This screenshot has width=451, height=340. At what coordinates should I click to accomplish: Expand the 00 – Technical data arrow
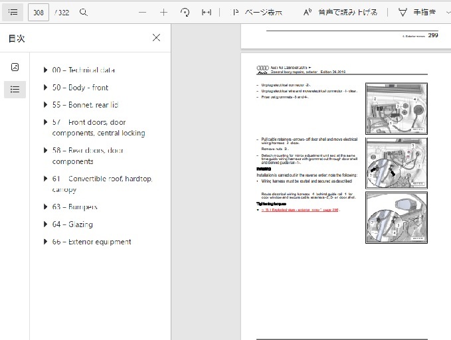45,70
